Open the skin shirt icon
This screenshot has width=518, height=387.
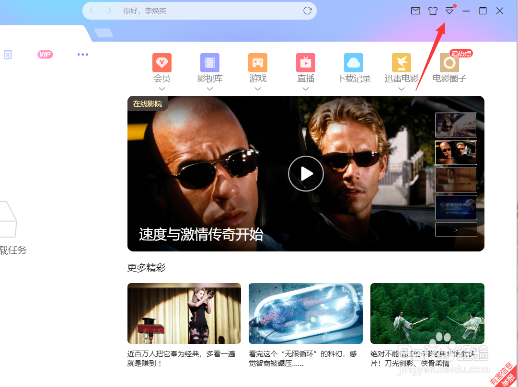[432, 11]
